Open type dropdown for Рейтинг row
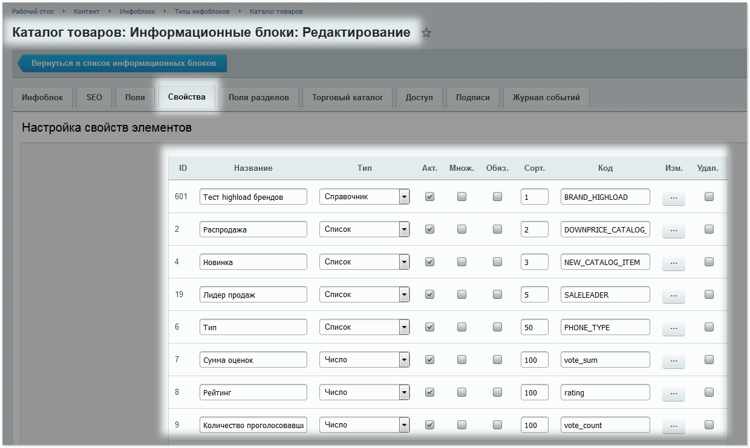This screenshot has width=750, height=448. coord(365,392)
